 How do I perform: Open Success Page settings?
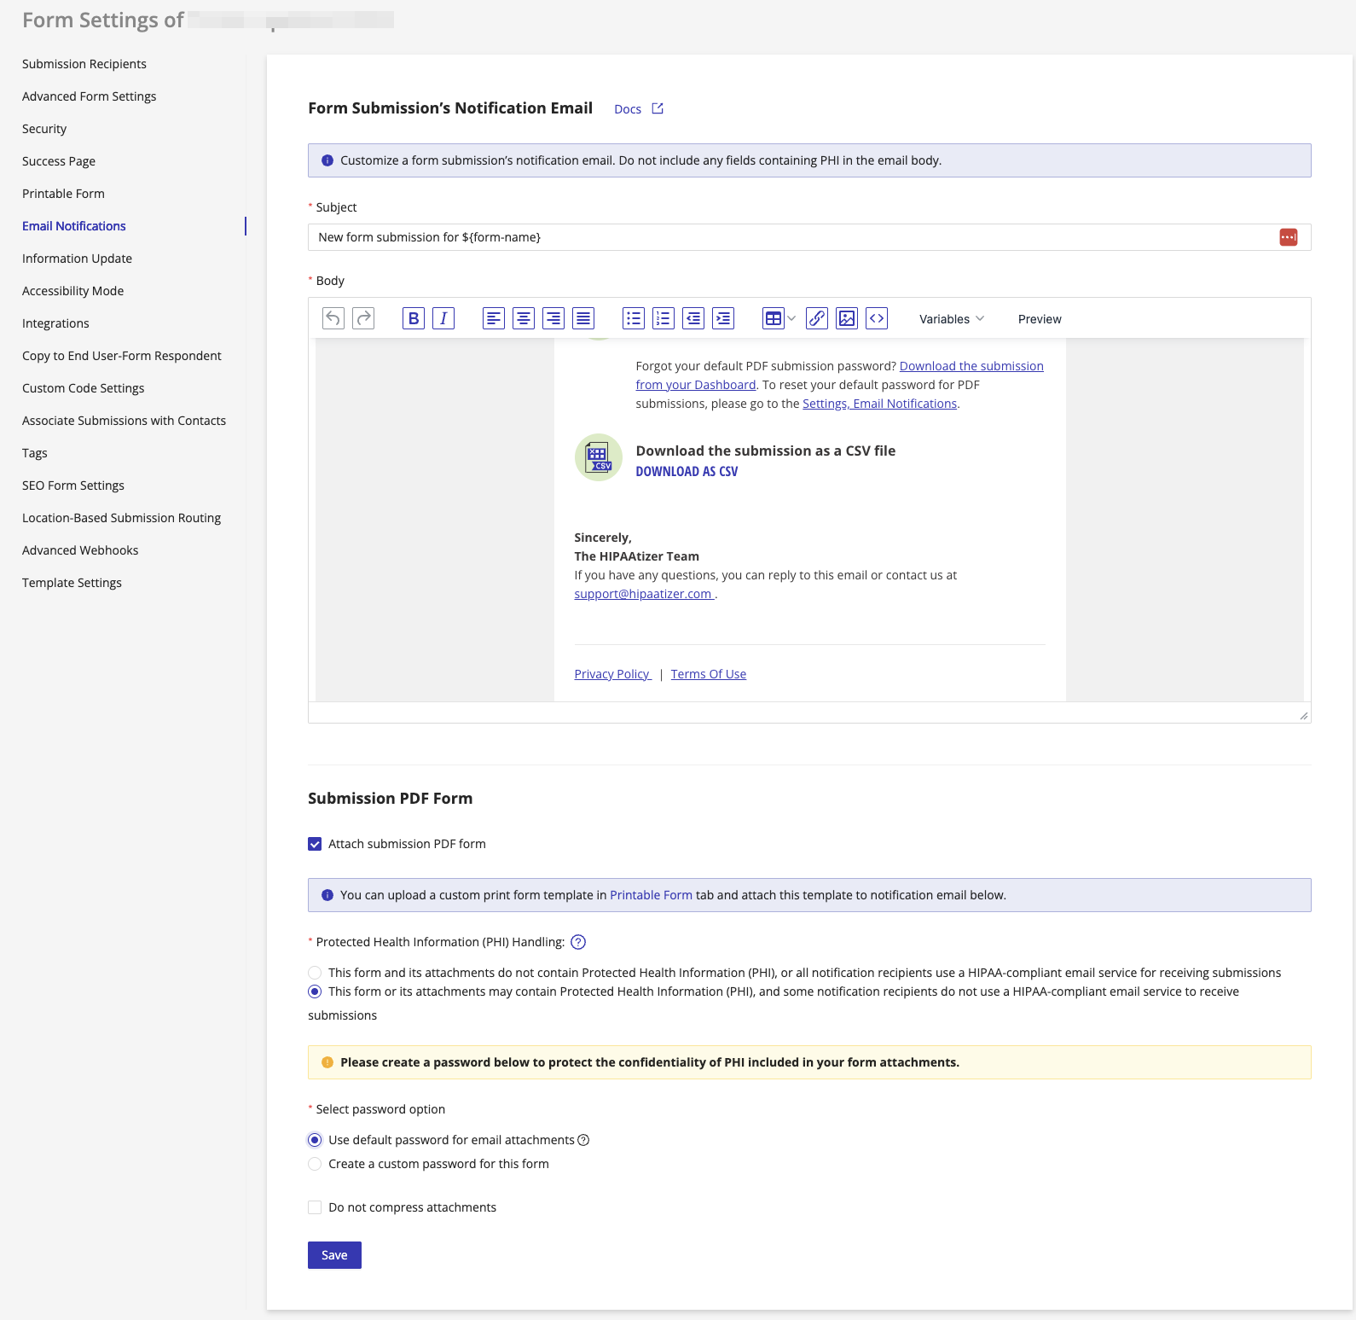(x=59, y=161)
